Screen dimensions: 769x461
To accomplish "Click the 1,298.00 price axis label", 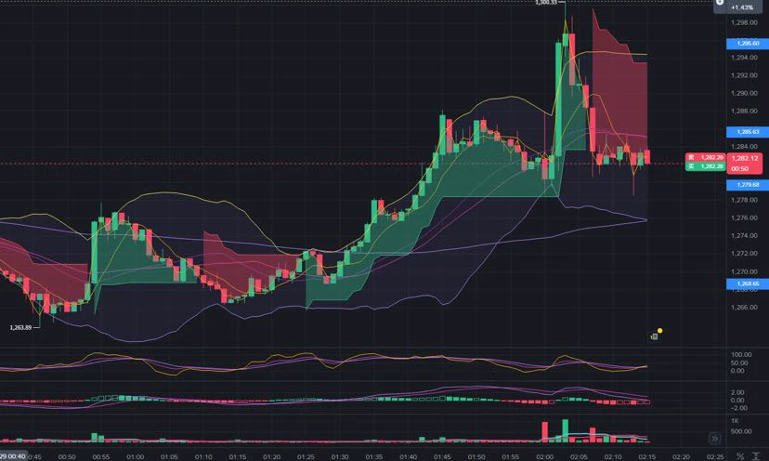I will (744, 22).
